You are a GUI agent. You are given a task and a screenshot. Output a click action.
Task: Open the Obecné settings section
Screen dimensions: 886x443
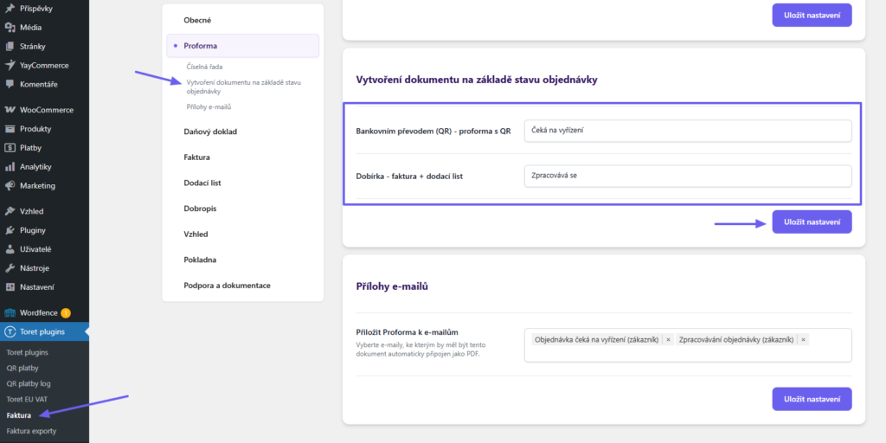(197, 21)
